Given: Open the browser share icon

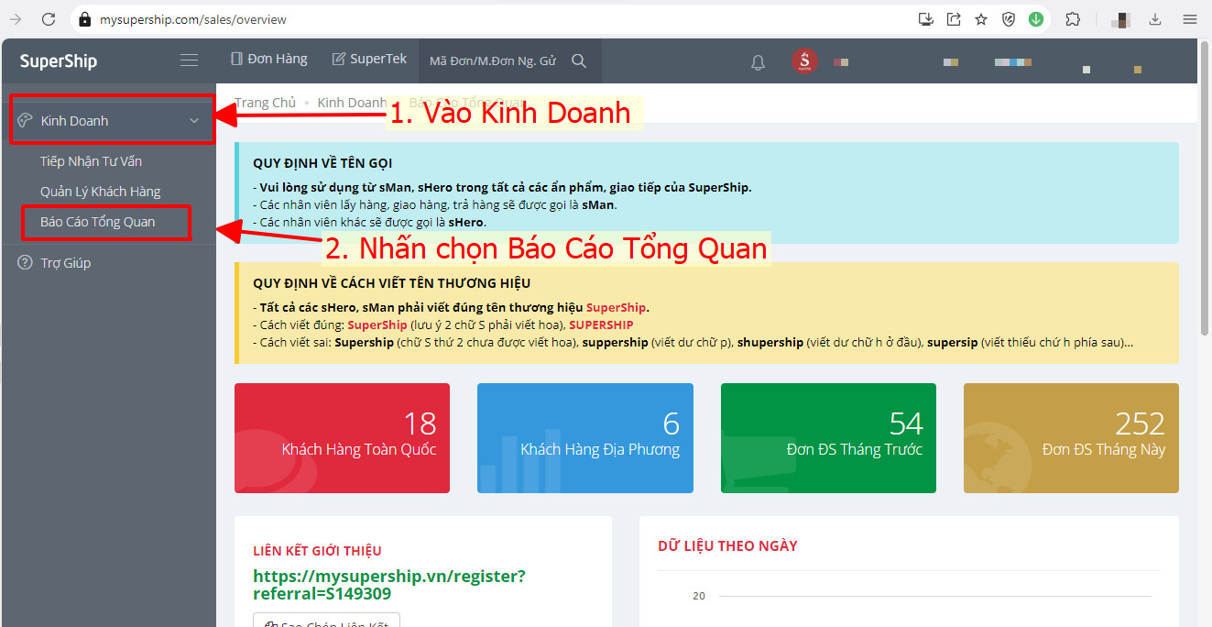Looking at the screenshot, I should [954, 18].
